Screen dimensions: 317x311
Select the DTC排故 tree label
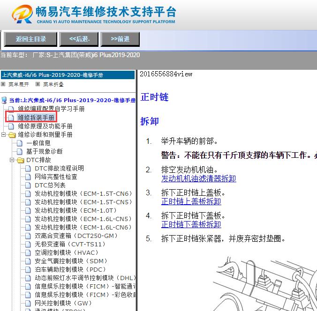pos(38,160)
